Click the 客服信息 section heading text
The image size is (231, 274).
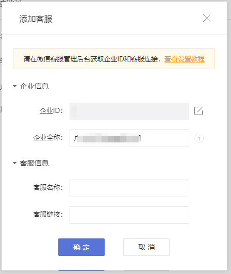tap(34, 163)
